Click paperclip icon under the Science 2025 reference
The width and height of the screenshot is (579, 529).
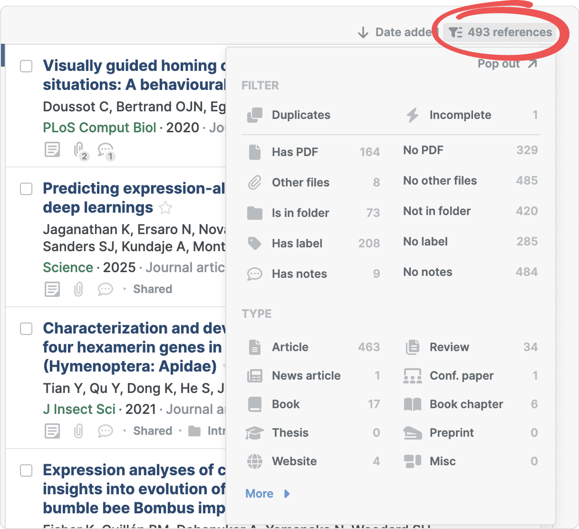78,289
